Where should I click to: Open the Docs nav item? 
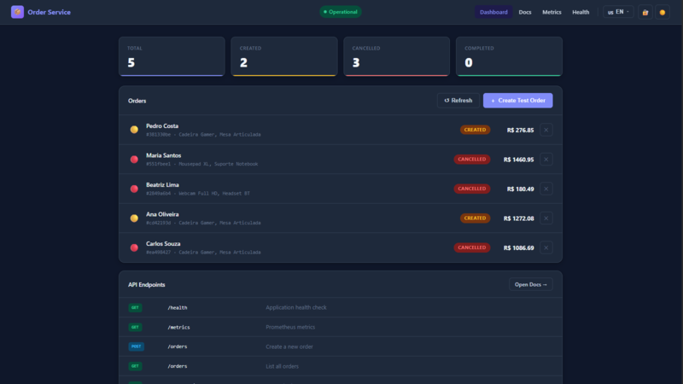tap(525, 12)
